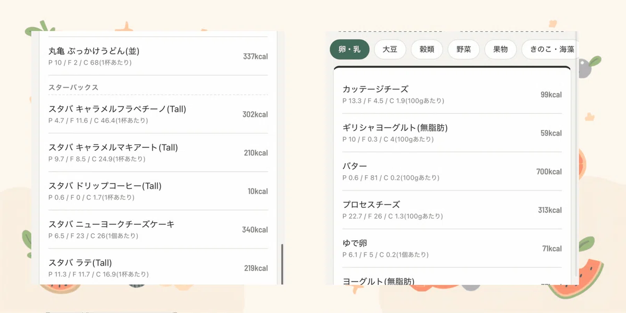This screenshot has width=626, height=313.
Task: Click the スターバックス section header
Action: pos(74,87)
